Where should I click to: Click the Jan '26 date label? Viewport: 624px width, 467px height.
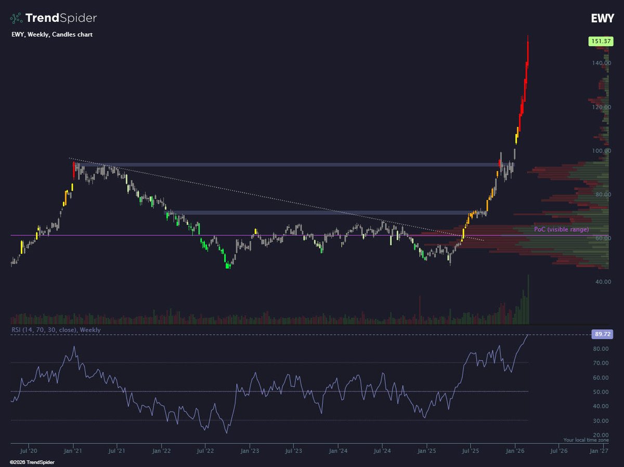515,452
